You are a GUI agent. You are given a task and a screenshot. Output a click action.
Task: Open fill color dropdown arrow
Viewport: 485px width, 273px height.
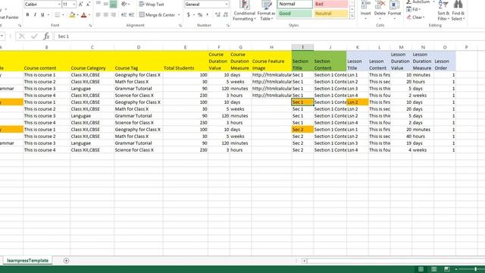click(x=77, y=15)
